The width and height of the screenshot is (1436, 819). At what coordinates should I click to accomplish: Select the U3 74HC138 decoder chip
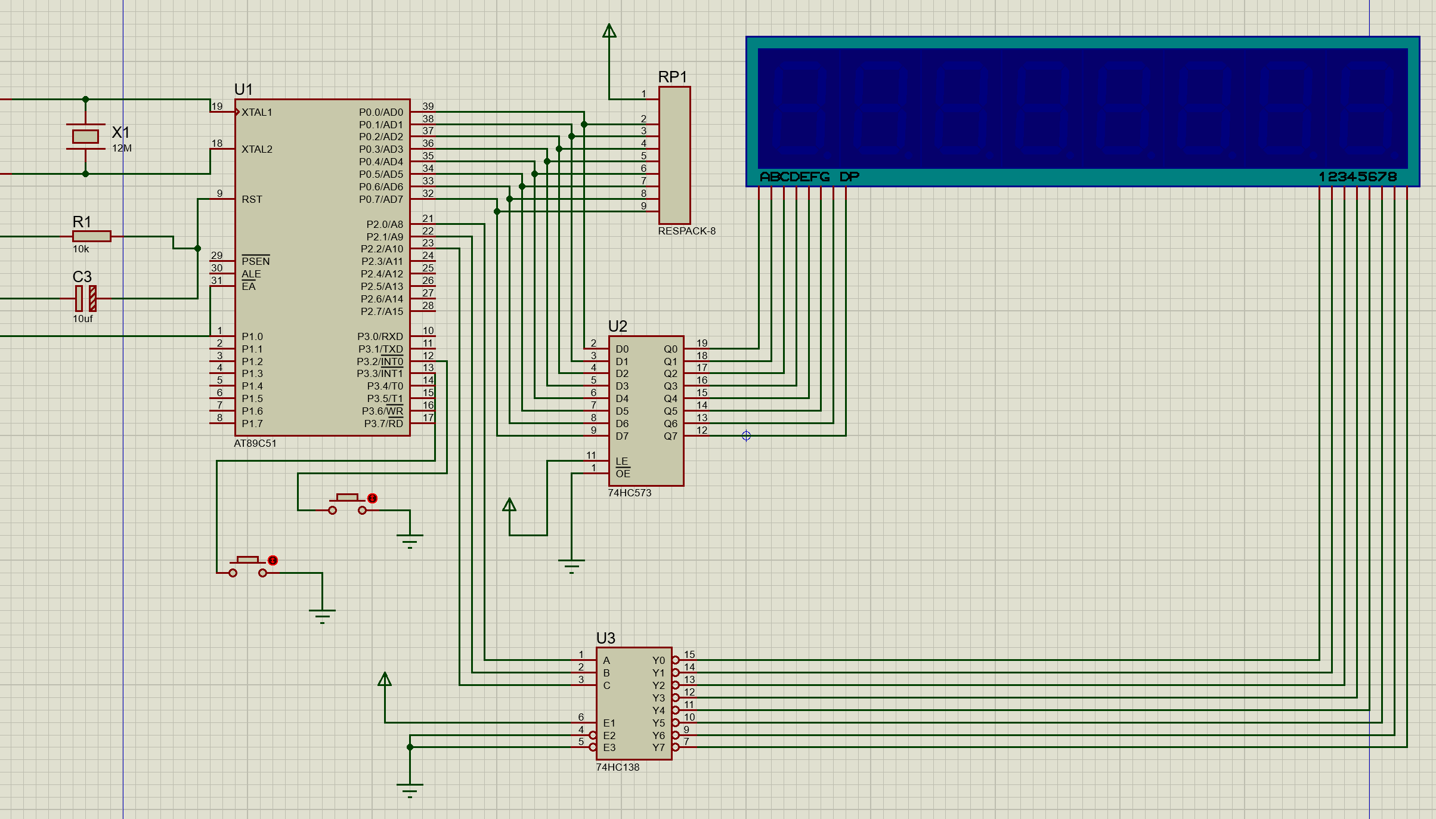pos(634,703)
